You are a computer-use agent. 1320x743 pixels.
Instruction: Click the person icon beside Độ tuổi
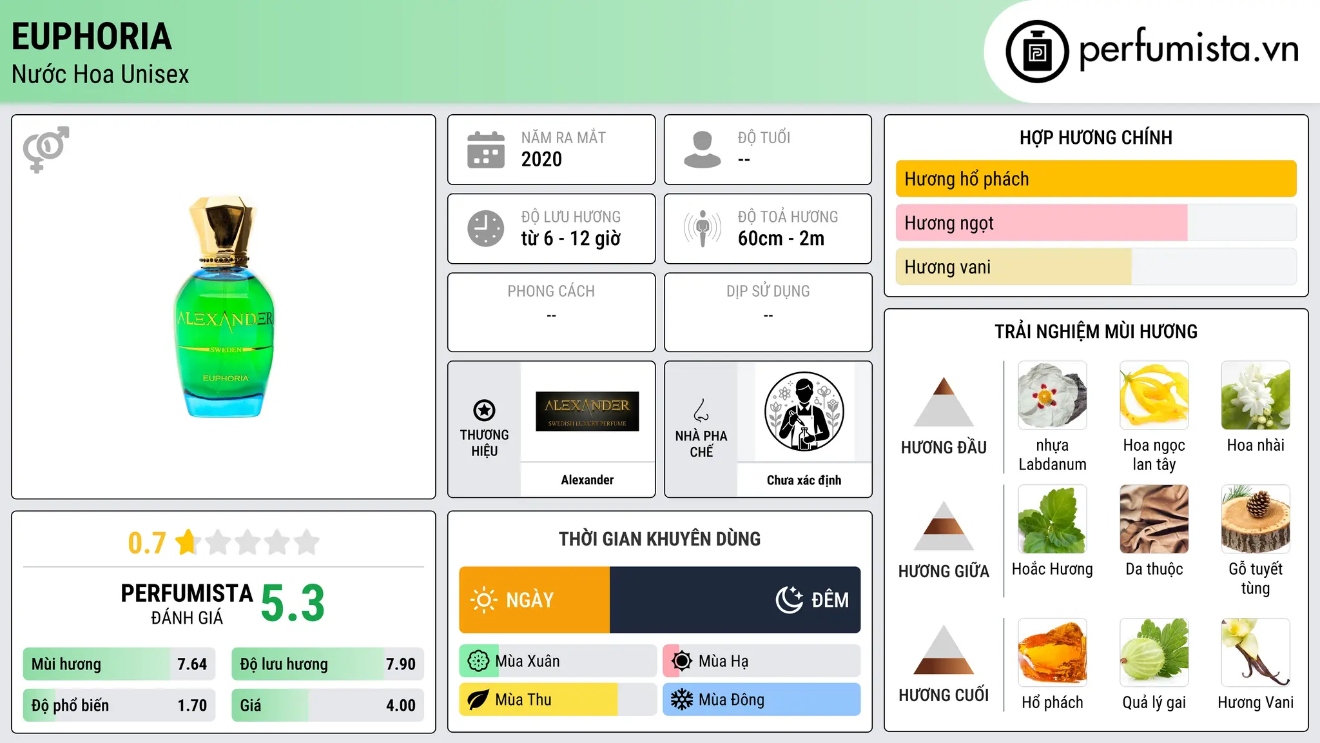703,150
